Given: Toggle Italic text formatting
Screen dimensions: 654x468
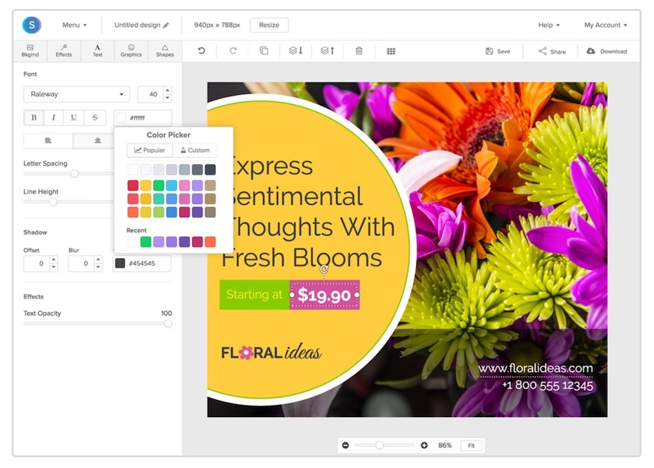Looking at the screenshot, I should click(54, 118).
